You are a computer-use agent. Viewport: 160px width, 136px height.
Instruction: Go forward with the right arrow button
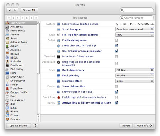click(15, 10)
